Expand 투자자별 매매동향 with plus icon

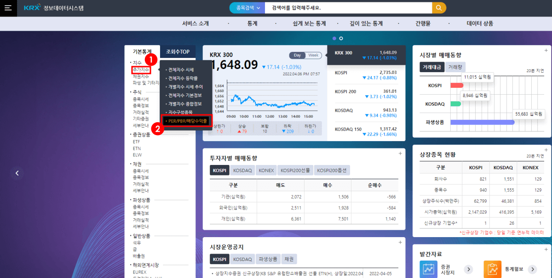400,153
